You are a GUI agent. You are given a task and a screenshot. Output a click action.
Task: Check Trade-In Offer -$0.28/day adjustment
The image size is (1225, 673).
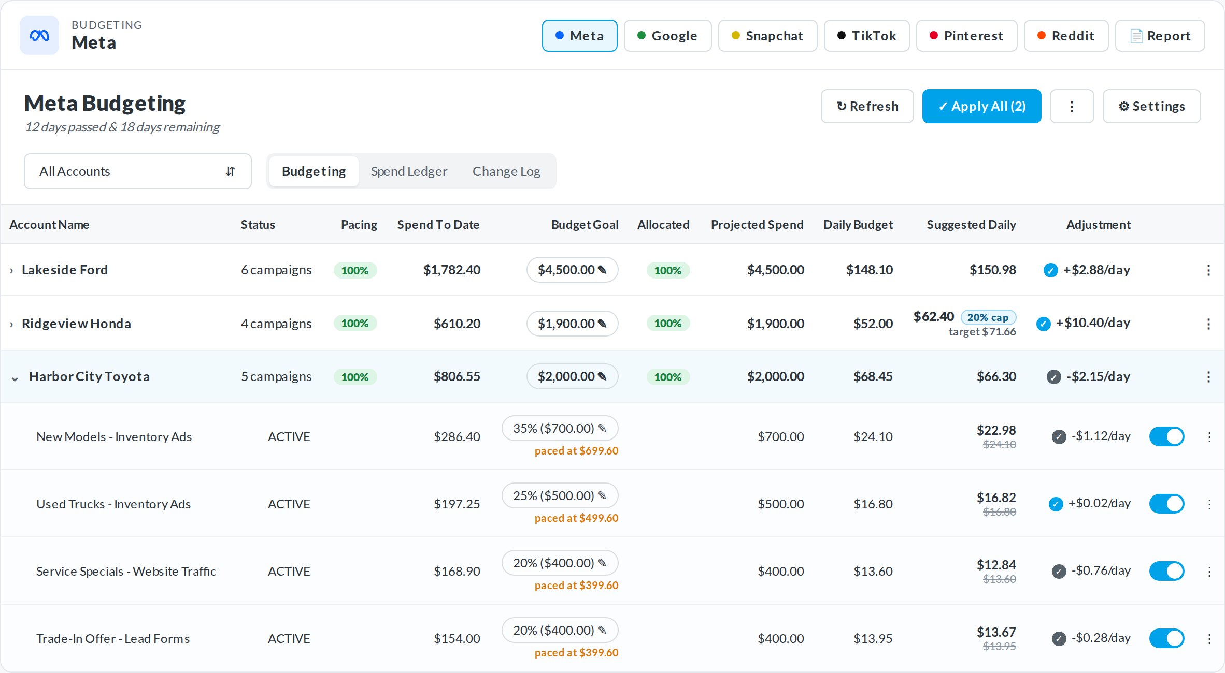point(1059,638)
